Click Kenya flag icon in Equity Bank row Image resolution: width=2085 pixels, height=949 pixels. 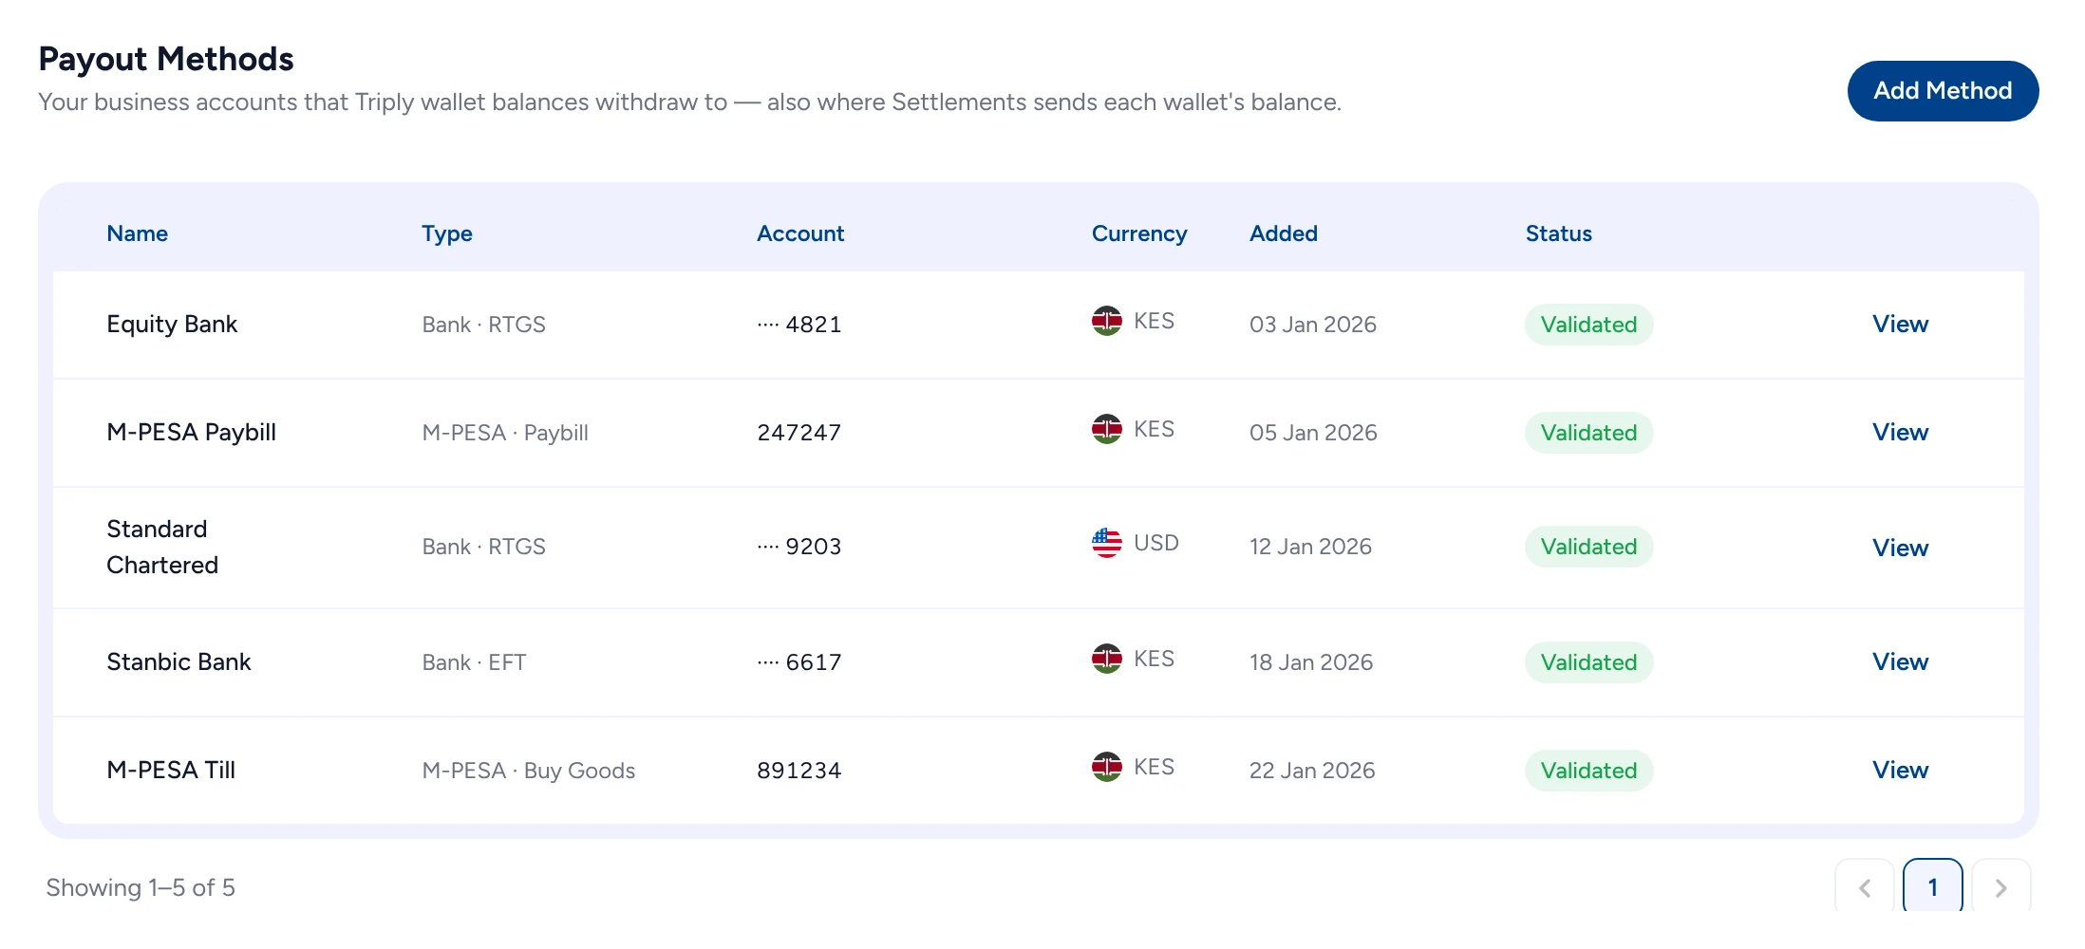coord(1107,321)
